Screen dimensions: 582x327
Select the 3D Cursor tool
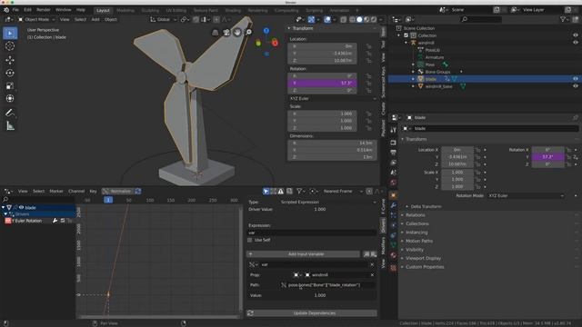click(10, 46)
